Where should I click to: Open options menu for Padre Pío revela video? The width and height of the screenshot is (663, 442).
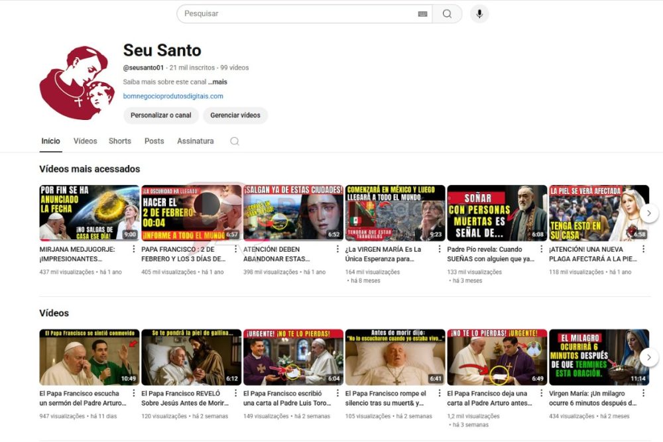541,249
